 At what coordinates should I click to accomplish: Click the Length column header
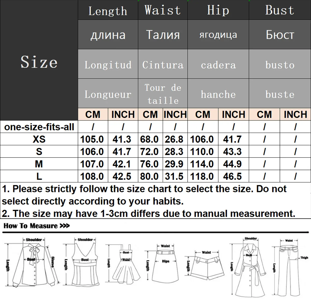[x=108, y=10]
